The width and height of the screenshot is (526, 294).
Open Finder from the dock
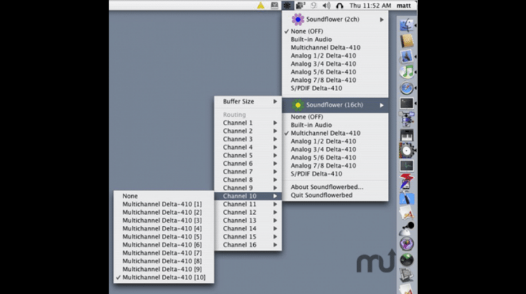[407, 26]
